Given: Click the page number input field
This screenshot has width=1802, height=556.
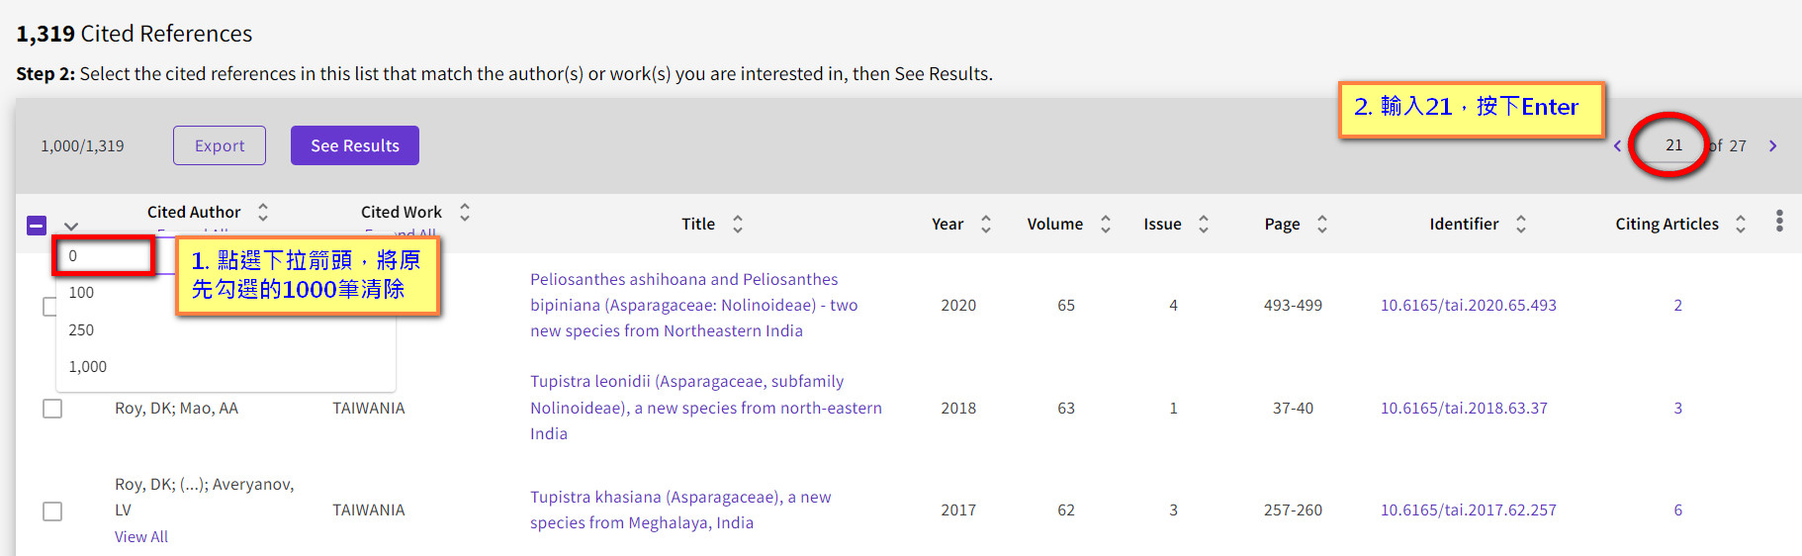Looking at the screenshot, I should pos(1673,145).
